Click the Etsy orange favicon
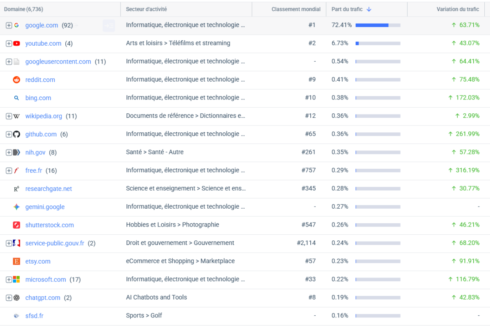Image resolution: width=490 pixels, height=326 pixels. point(16,261)
